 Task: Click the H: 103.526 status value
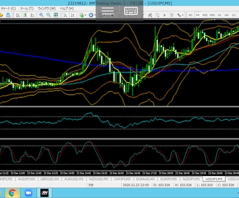pyautogui.click(x=183, y=185)
